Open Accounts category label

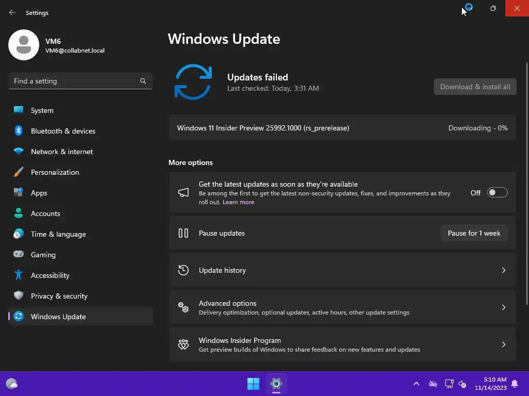point(45,213)
